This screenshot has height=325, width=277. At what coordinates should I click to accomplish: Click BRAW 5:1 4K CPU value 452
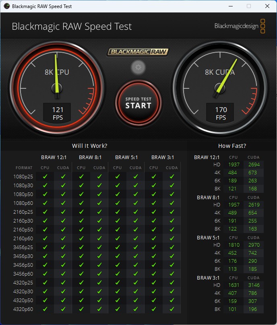(x=232, y=253)
